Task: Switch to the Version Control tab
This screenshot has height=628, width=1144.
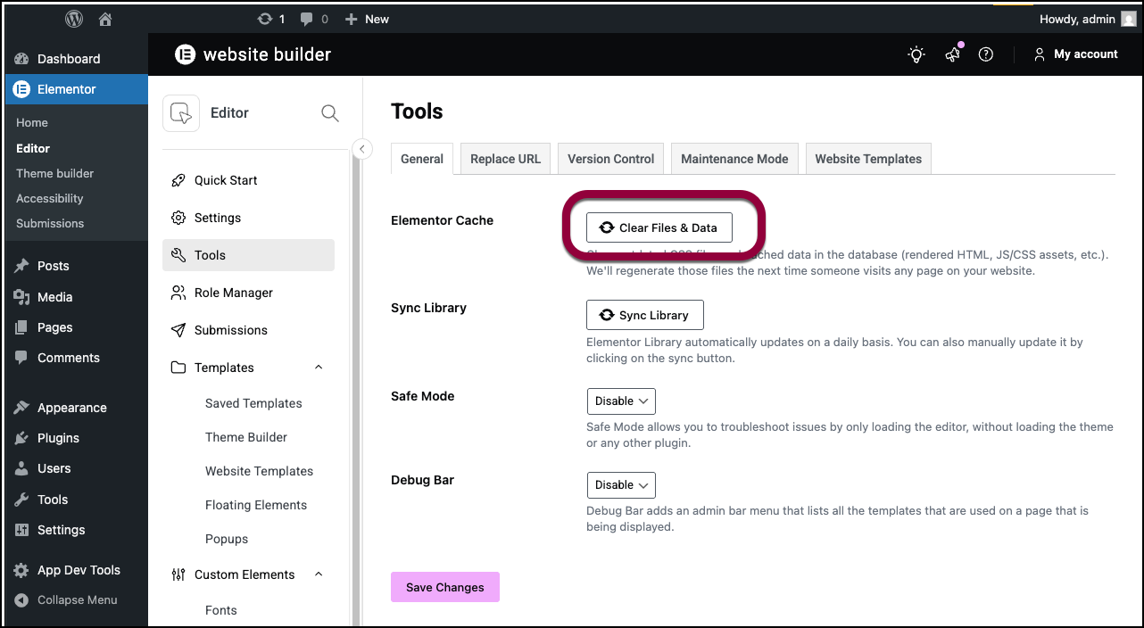Action: [x=610, y=159]
